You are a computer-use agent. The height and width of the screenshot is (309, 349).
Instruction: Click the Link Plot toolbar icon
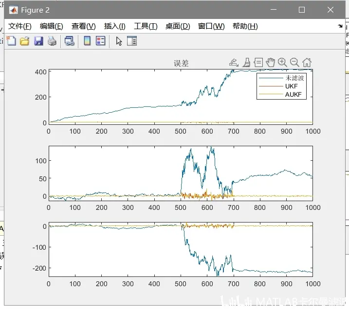click(x=69, y=41)
